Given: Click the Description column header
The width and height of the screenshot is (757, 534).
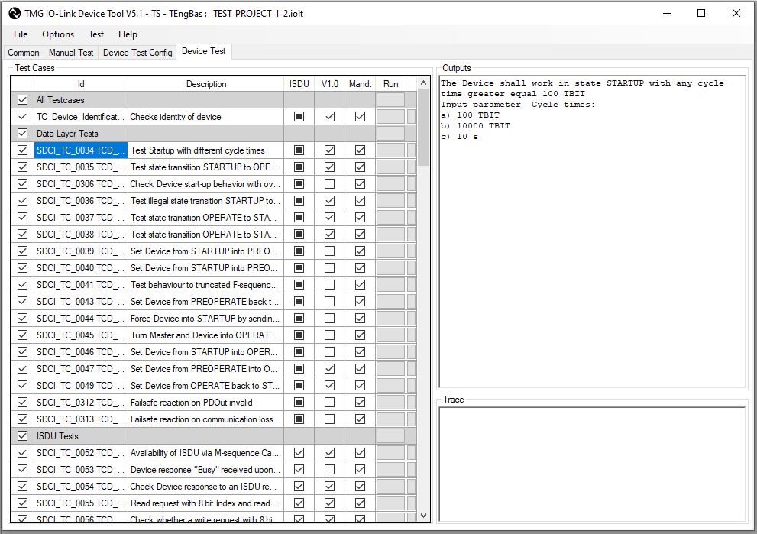Looking at the screenshot, I should (205, 84).
